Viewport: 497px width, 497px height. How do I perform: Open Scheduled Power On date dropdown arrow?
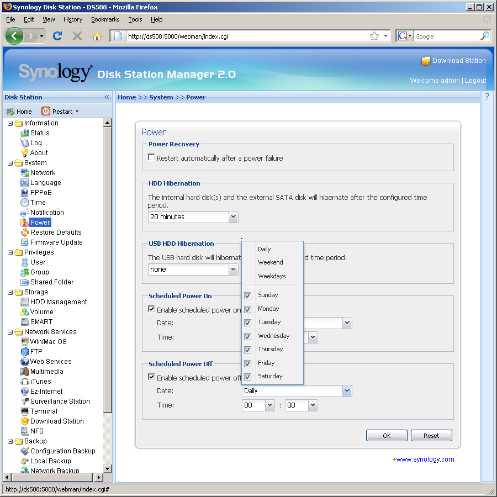click(347, 323)
